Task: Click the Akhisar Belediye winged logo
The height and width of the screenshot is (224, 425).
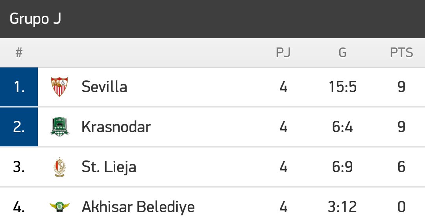Action: pyautogui.click(x=60, y=207)
